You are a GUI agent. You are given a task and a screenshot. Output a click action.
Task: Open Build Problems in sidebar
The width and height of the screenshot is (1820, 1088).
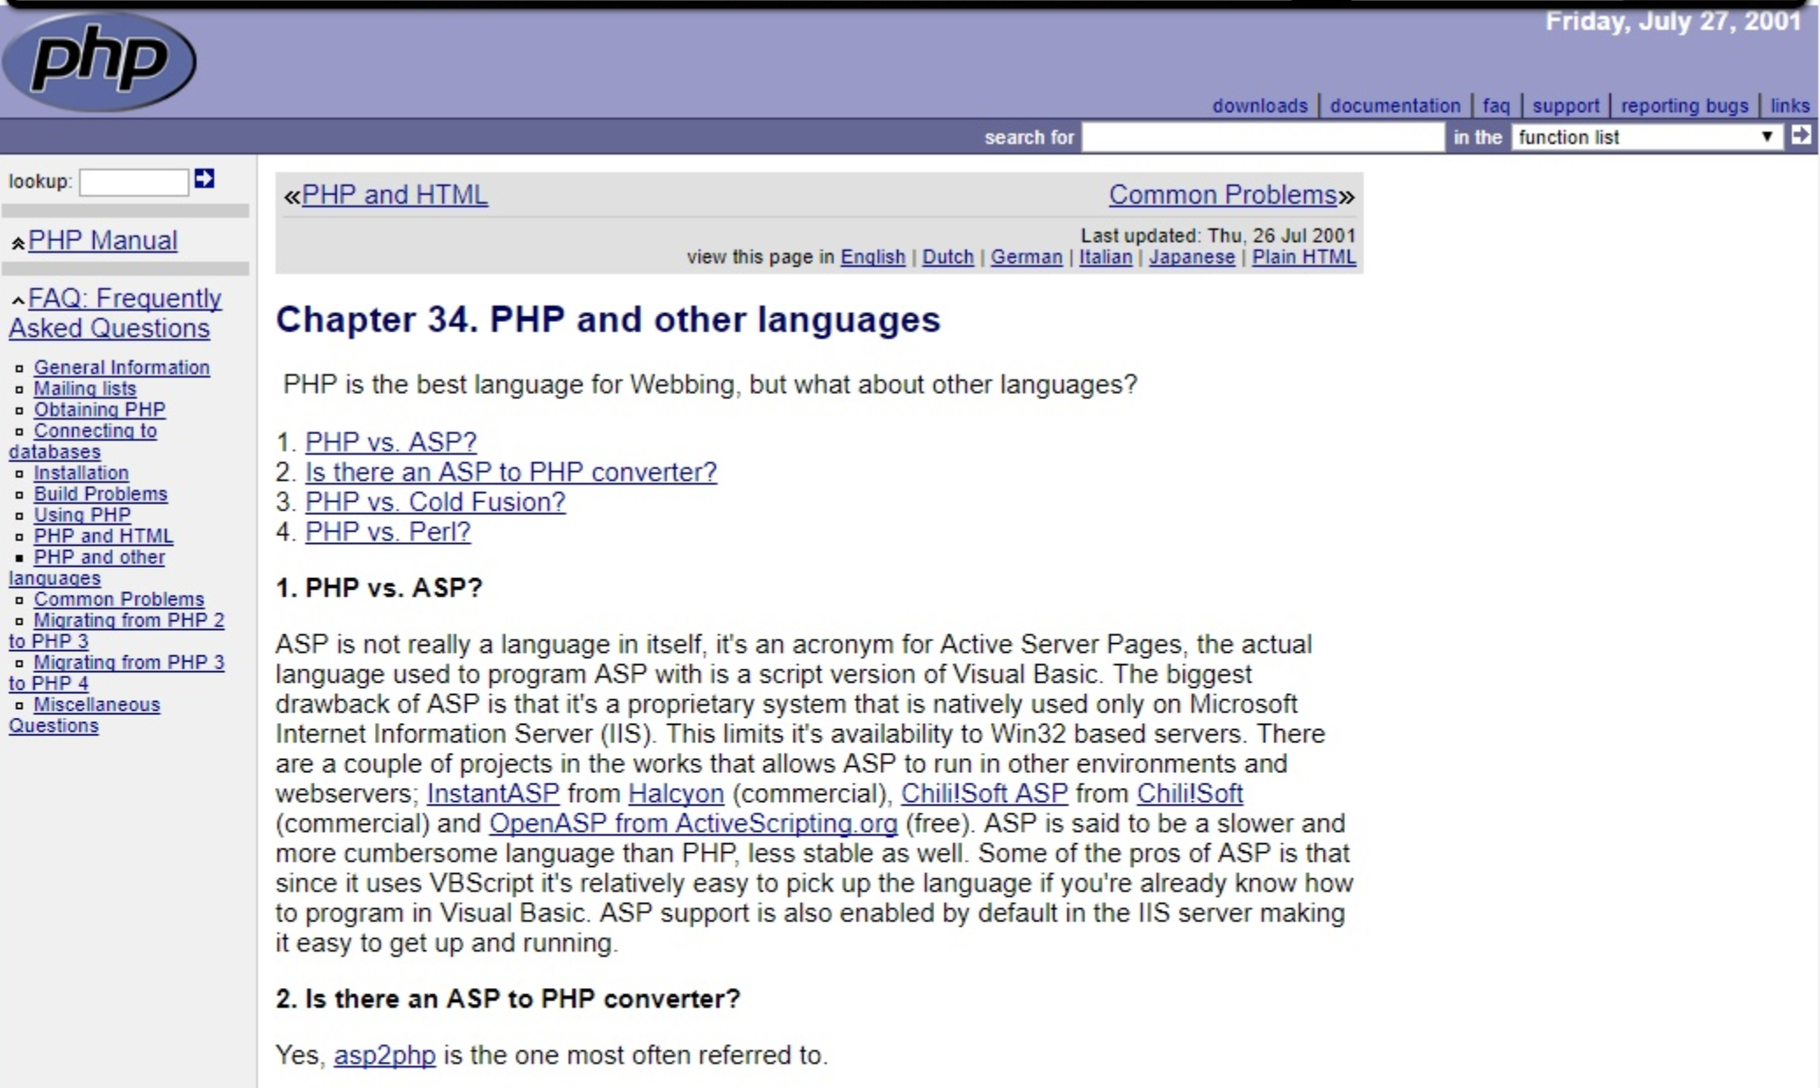click(x=100, y=494)
